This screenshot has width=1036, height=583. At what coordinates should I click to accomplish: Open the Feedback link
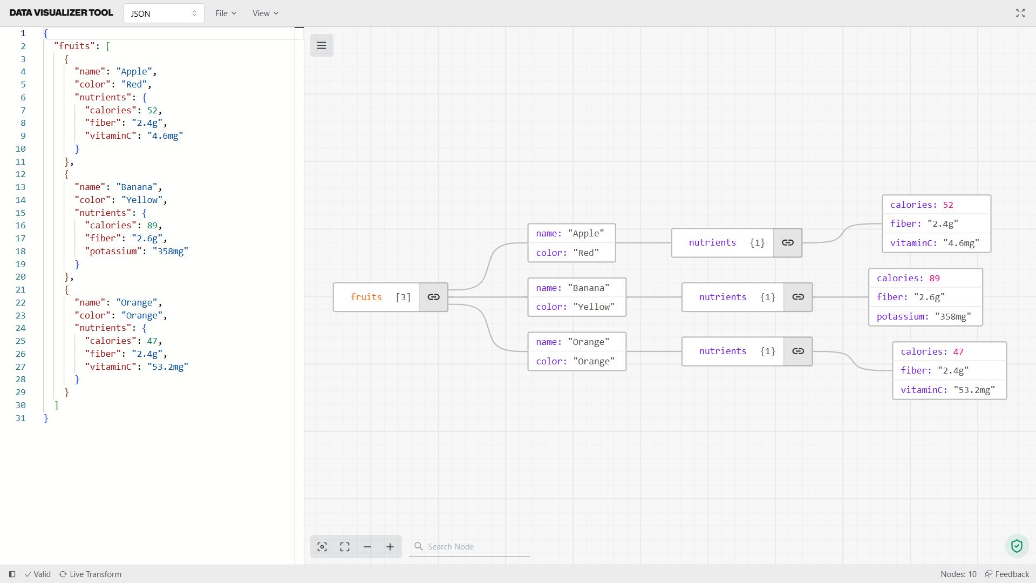click(1007, 574)
